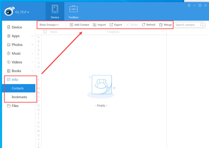Click the Refresh circular arrow icon
This screenshot has width=209, height=148.
point(144,25)
